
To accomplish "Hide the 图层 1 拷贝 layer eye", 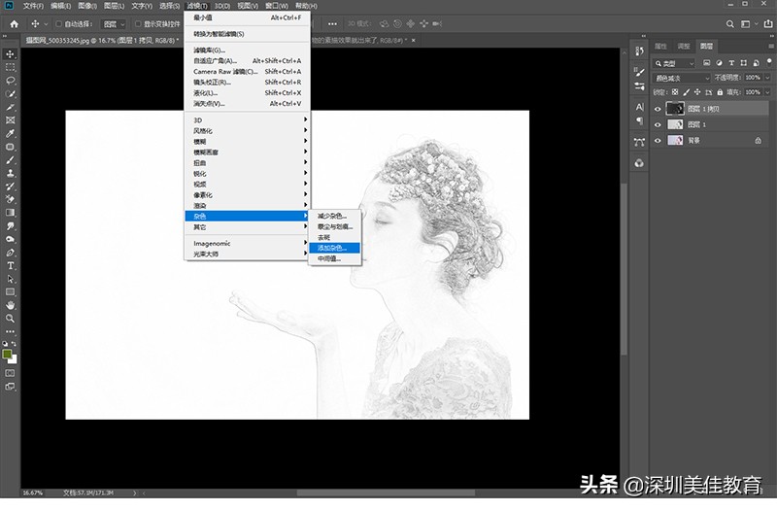I will coord(658,109).
